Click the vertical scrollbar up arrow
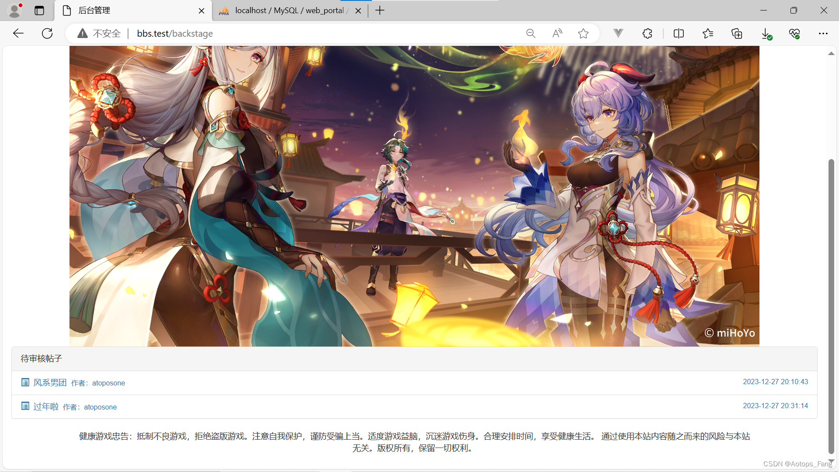 (831, 53)
